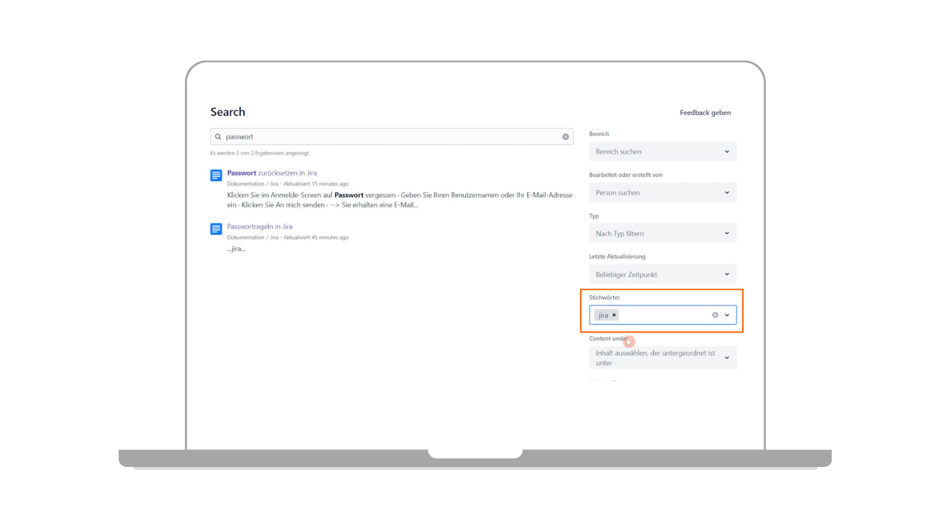Clear all Stichwörter with the circle-x icon

point(715,315)
